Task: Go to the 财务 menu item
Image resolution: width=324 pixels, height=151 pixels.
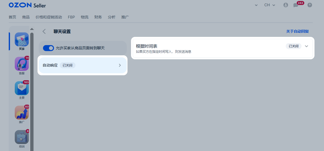Action: click(98, 17)
